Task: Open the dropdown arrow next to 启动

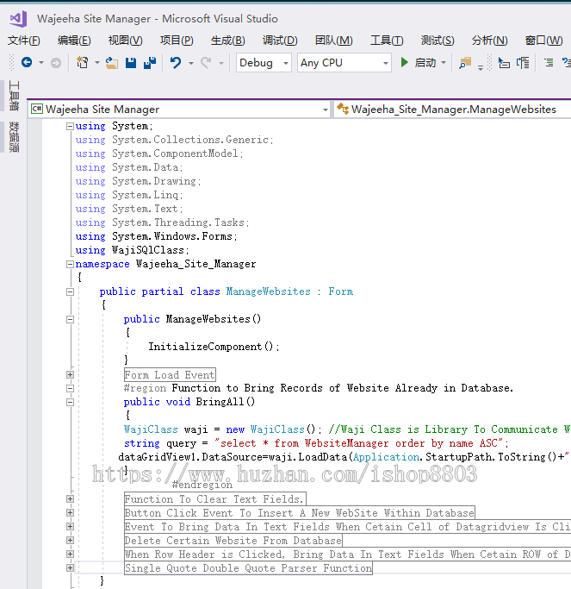Action: 444,63
